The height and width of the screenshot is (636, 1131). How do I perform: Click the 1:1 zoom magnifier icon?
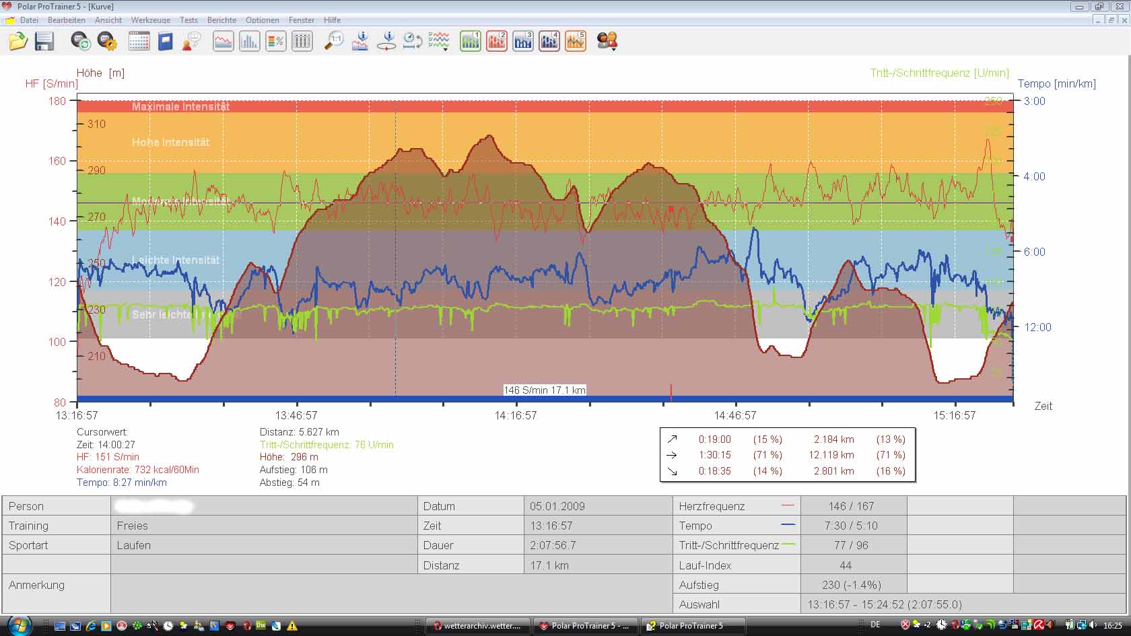[x=333, y=41]
